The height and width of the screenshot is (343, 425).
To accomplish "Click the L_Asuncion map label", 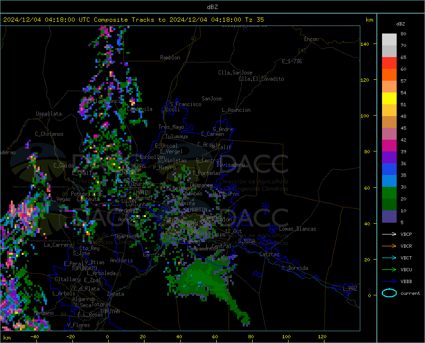I will (x=236, y=110).
